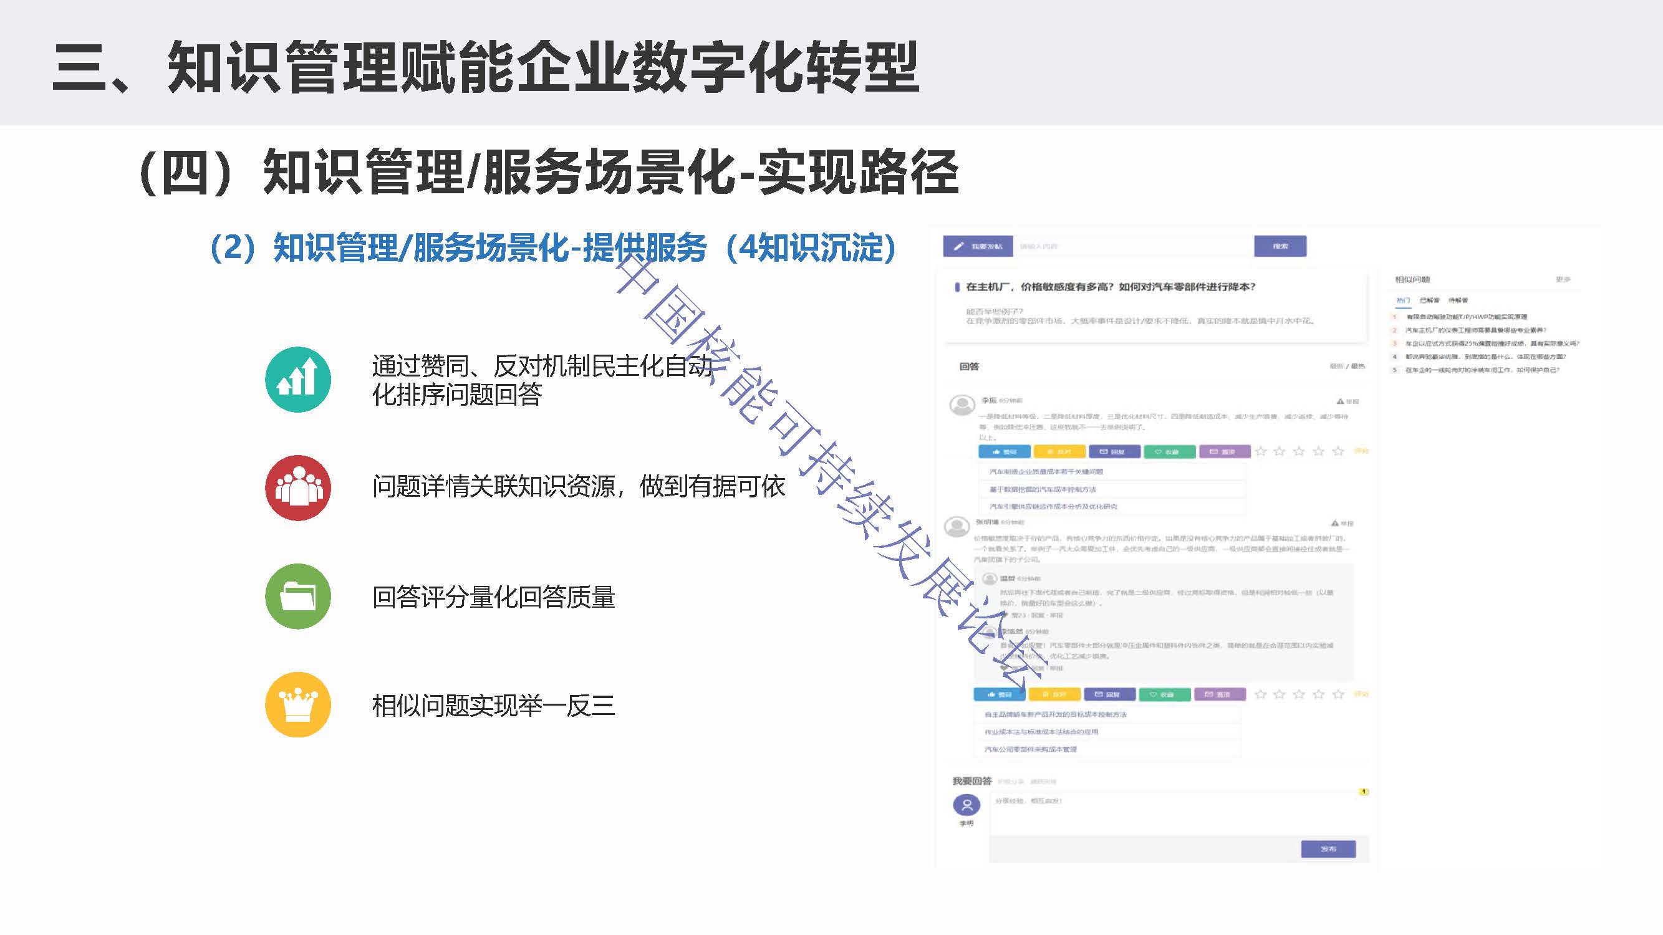The height and width of the screenshot is (935, 1663).
Task: Click the green folder icon
Action: coord(297,597)
